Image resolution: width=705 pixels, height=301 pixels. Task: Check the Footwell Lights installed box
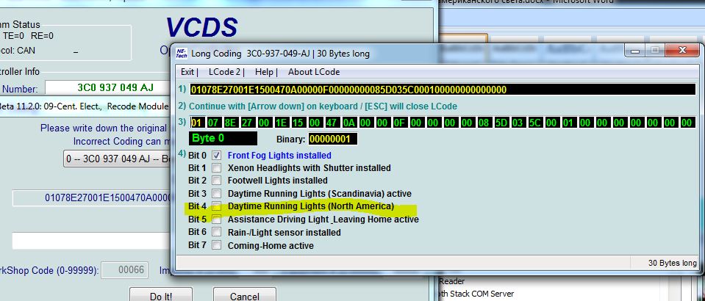(x=216, y=181)
